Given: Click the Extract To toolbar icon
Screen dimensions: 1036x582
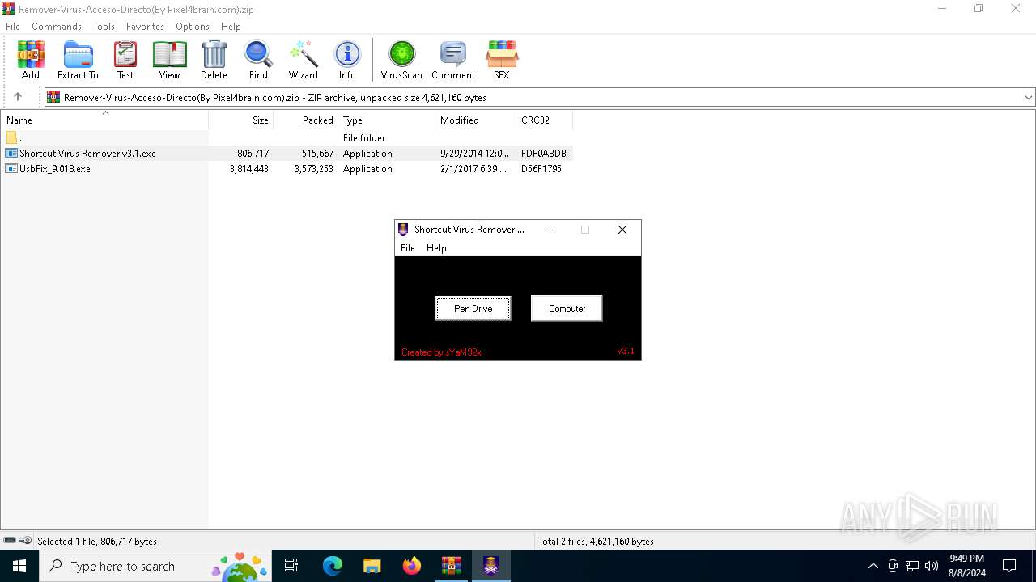Looking at the screenshot, I should point(78,61).
